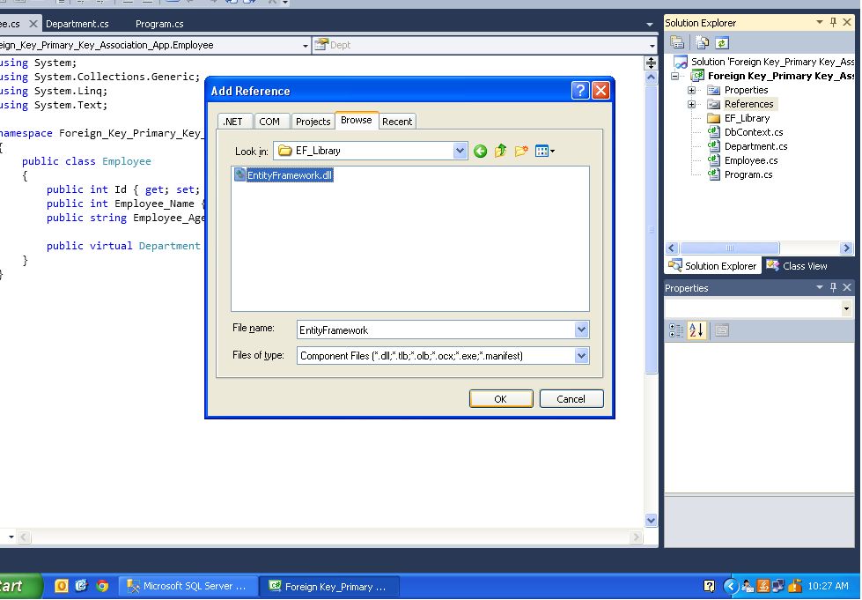Click the help icon in the system tray
Image resolution: width=862 pixels, height=600 pixels.
(x=709, y=586)
